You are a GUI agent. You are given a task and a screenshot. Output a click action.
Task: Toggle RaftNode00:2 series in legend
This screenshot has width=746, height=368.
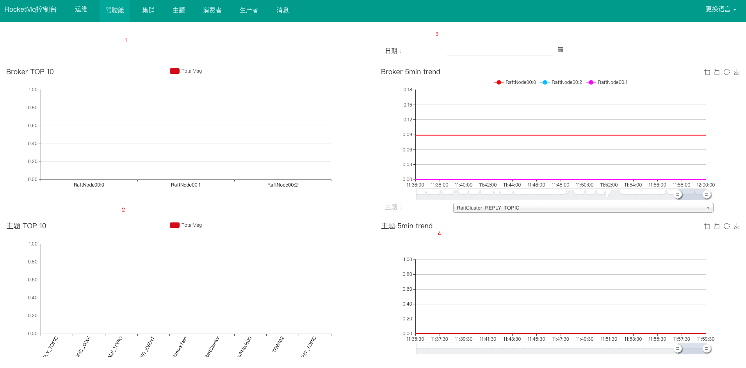[561, 82]
